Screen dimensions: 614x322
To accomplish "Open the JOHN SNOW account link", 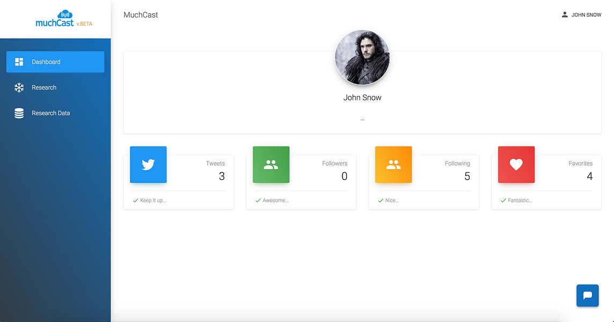I will [x=581, y=14].
